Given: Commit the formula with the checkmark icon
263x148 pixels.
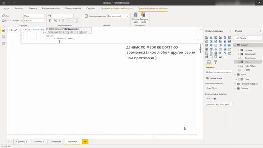Looking at the screenshot, I should point(16,30).
